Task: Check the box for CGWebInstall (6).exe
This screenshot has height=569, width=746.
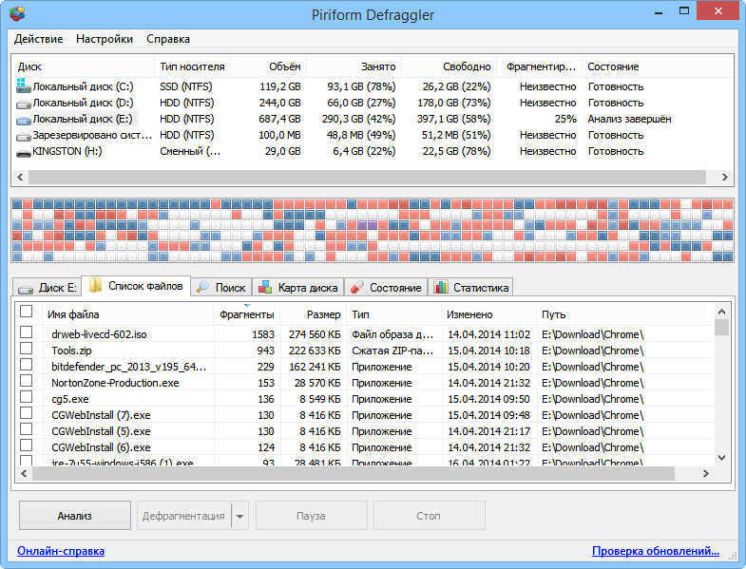Action: (x=27, y=446)
